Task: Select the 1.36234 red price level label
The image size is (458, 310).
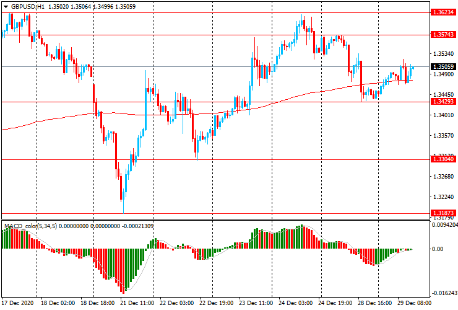Action: click(x=443, y=12)
